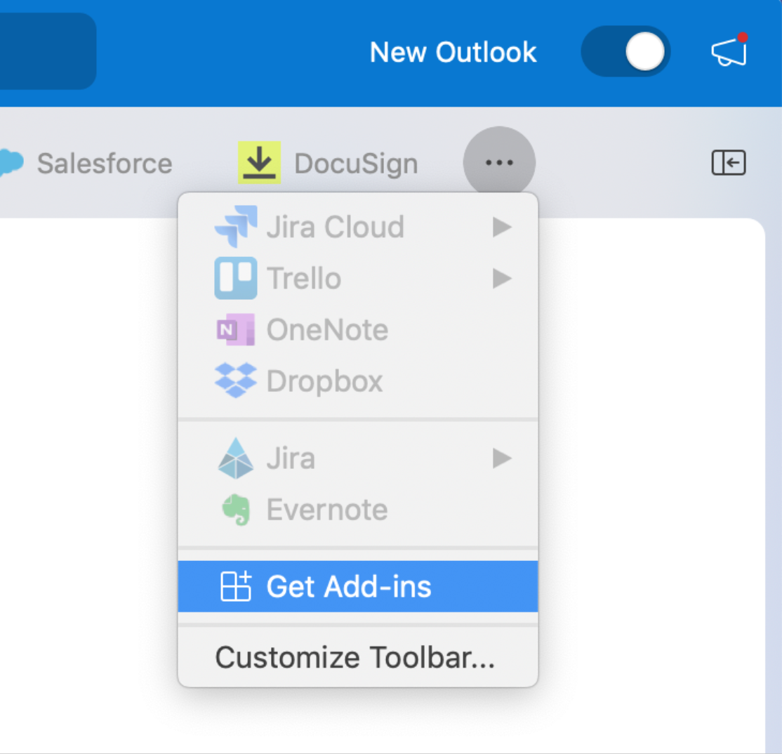Click the Dropbox box logo icon
Viewport: 782px width, 754px height.
236,381
